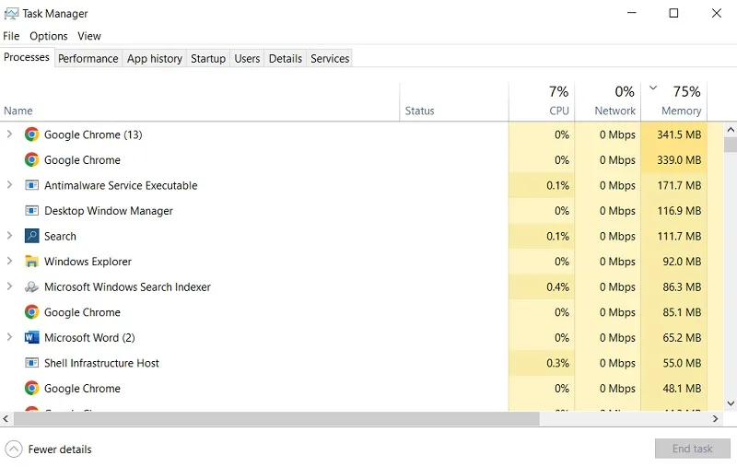Open the View menu
This screenshot has width=737, height=467.
point(89,36)
